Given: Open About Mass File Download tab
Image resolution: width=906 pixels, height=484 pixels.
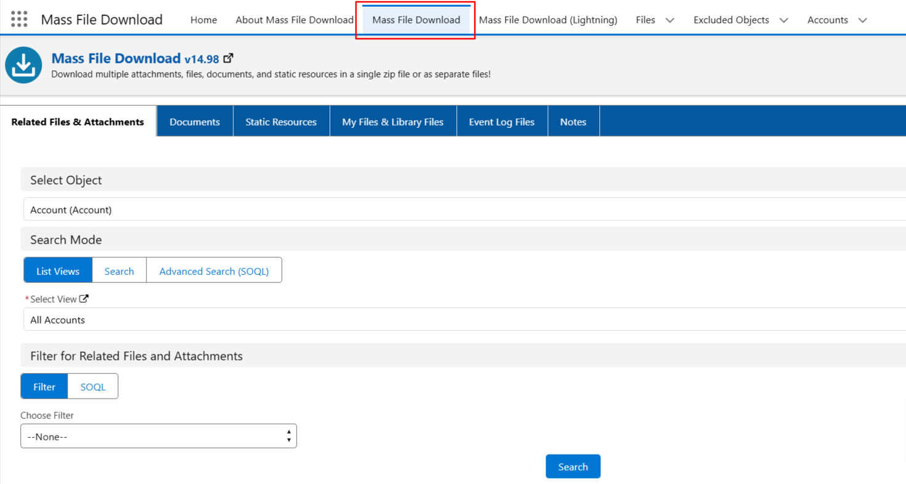Looking at the screenshot, I should click(x=294, y=20).
